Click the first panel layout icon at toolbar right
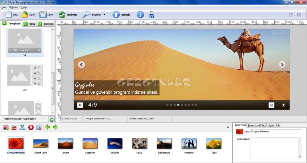307x163 pixels. [291, 15]
